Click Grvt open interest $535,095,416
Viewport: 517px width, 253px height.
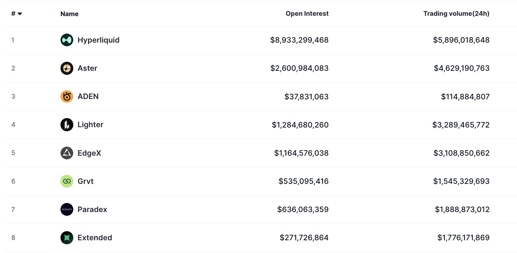[x=303, y=181]
